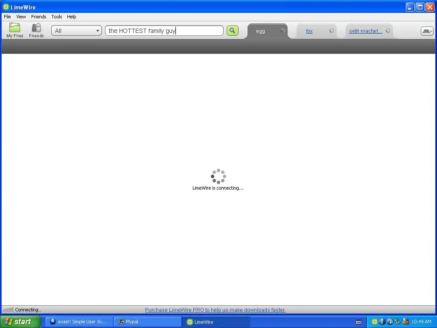The image size is (437, 328).
Task: Open the Tools menu
Action: 57,17
